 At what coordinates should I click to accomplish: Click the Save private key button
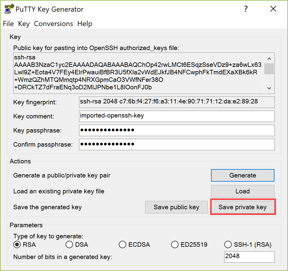coord(243,207)
